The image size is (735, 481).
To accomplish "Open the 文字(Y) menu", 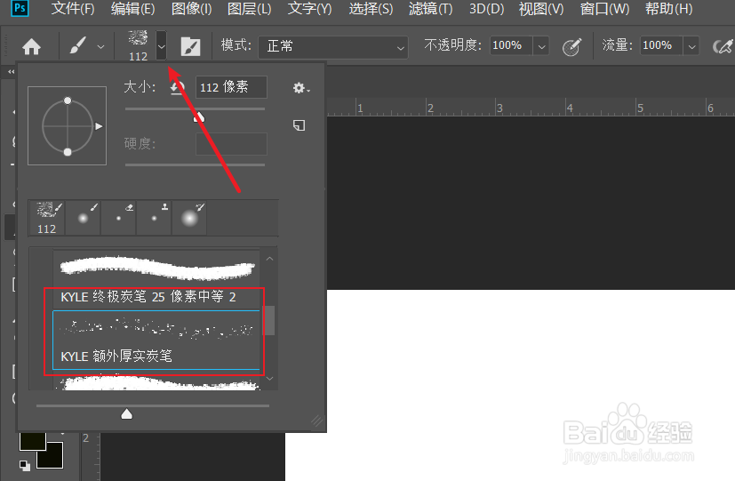I will (x=309, y=8).
